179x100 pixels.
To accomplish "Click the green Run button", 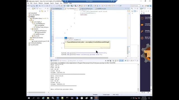I will point(68,6).
